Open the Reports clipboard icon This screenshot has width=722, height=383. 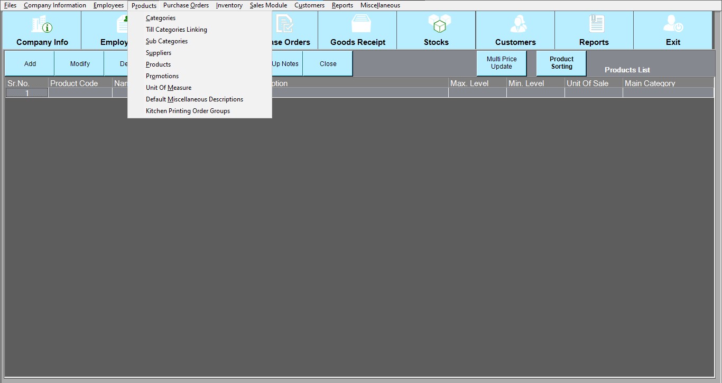pos(594,24)
